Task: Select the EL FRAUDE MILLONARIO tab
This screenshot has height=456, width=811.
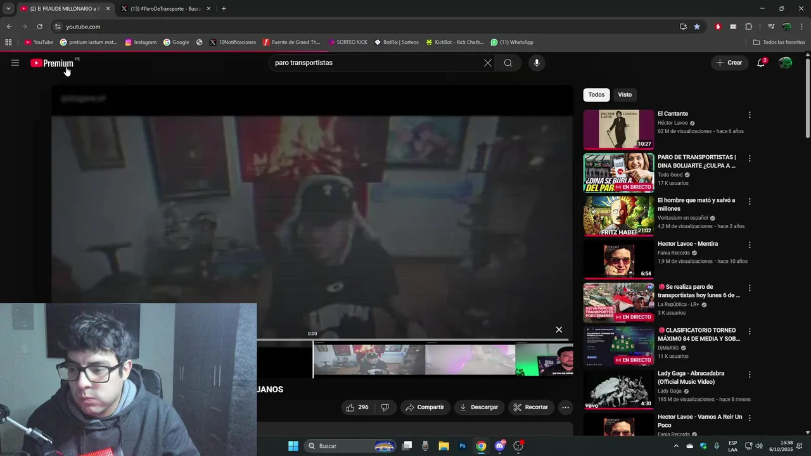Action: pos(65,9)
